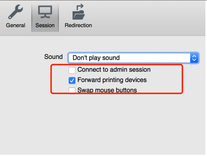Click the blue checkmark beside Forward printing

72,80
